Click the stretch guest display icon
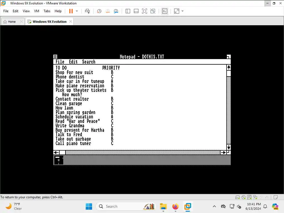 pos(177,11)
